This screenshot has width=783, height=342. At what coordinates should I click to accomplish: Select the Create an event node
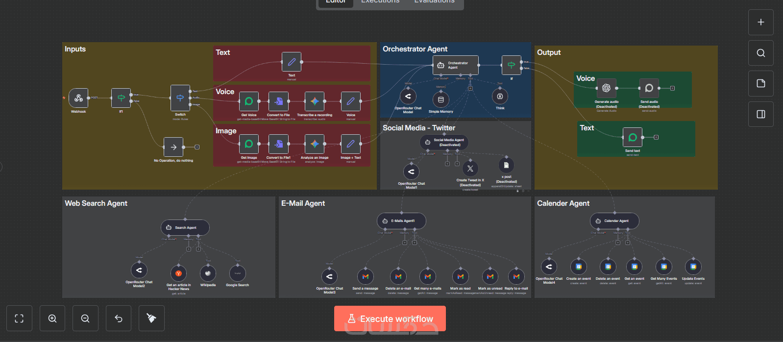pos(579,267)
